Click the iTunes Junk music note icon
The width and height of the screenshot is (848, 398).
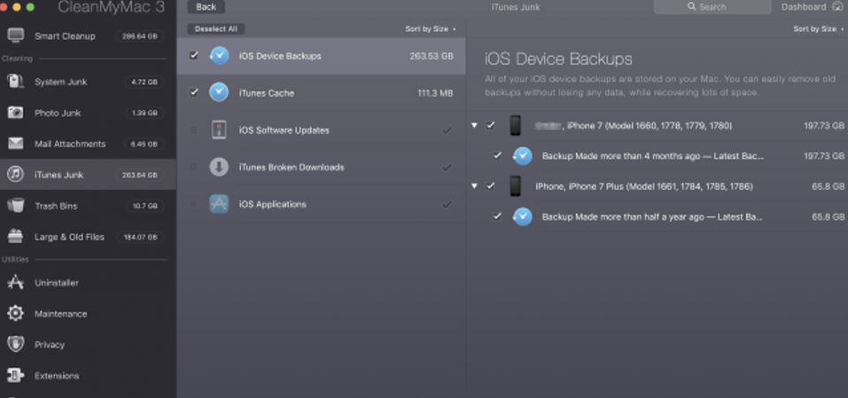pyautogui.click(x=15, y=174)
